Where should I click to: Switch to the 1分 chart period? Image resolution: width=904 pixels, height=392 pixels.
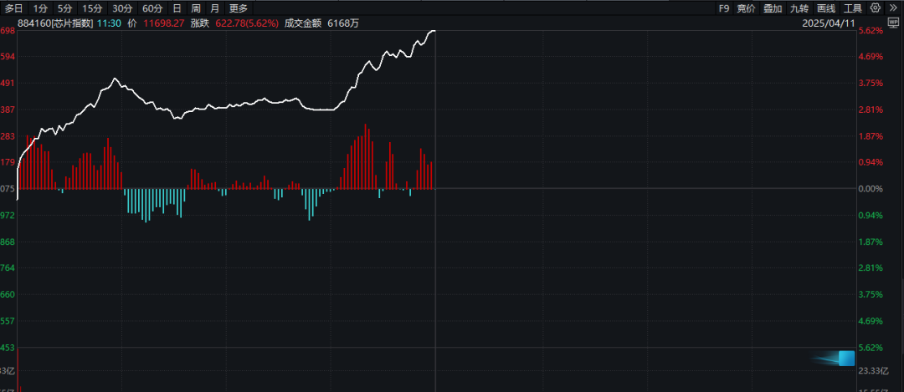tap(40, 8)
